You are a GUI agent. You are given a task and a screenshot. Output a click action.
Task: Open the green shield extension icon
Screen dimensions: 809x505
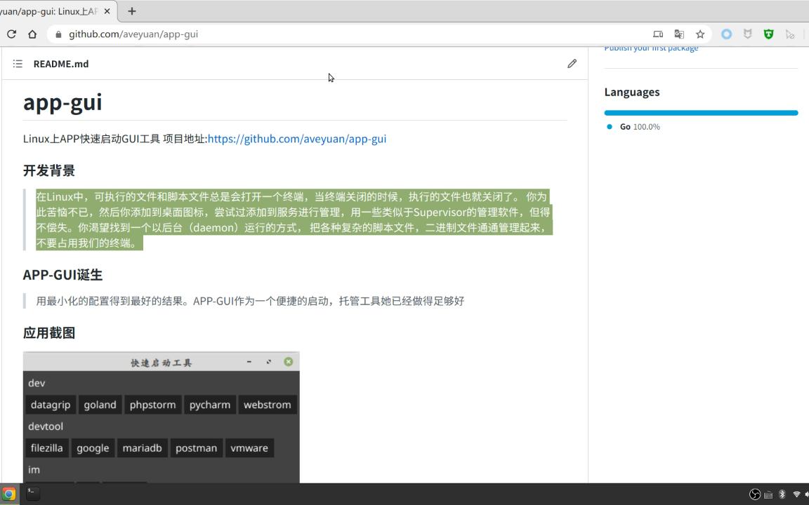pos(768,34)
